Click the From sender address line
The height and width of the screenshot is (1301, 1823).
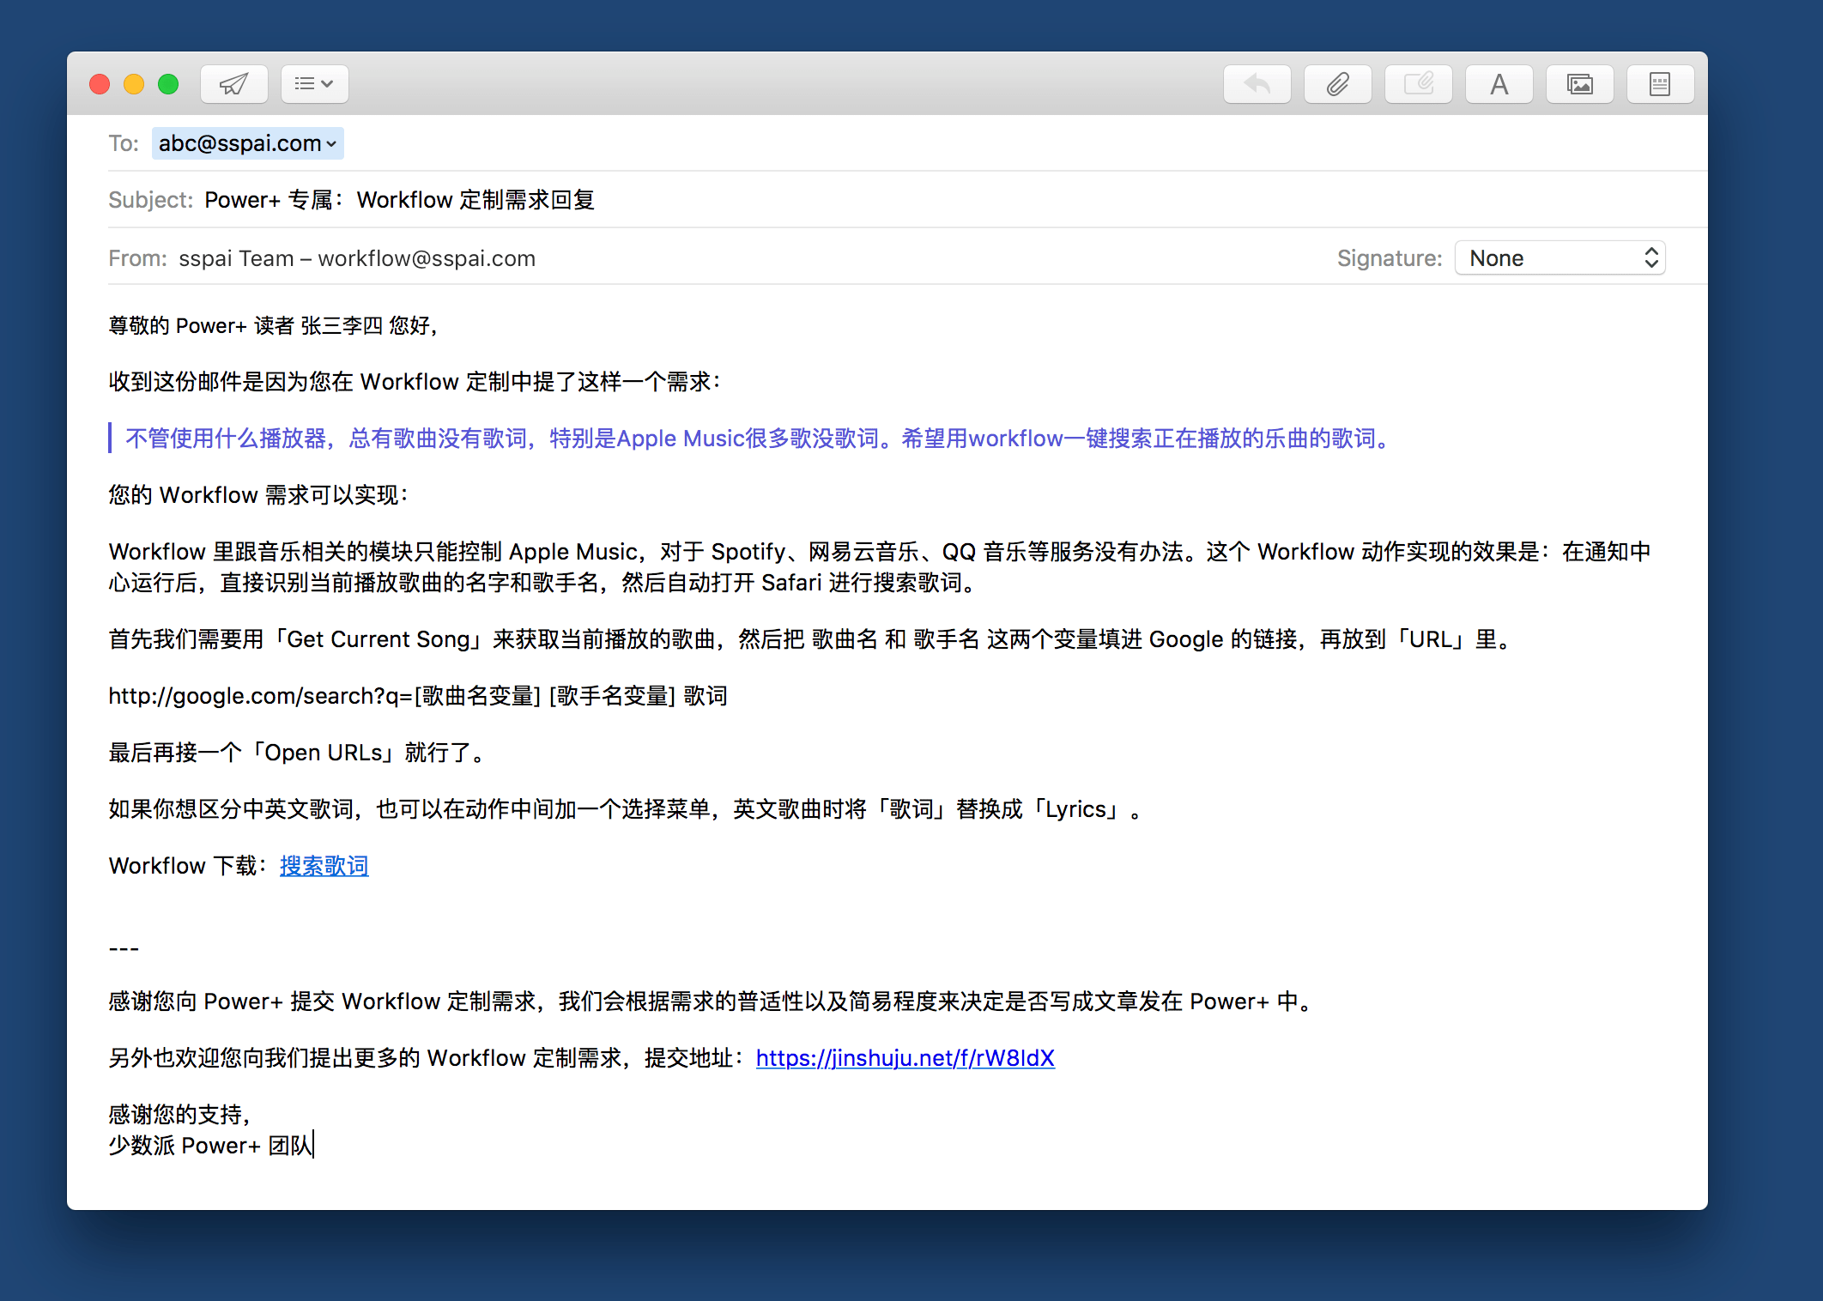click(x=356, y=258)
